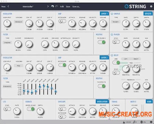
Task: Click the 12.8 kHz EQ band slider handle
Action: point(55,91)
